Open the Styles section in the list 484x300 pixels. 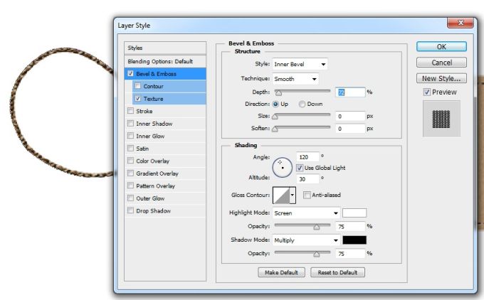click(165, 48)
